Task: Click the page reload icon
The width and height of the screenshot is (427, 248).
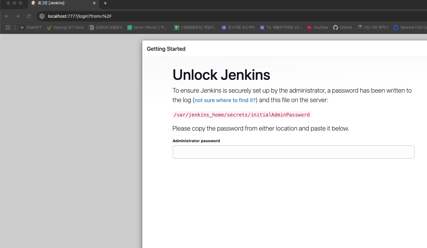Action: tap(29, 16)
